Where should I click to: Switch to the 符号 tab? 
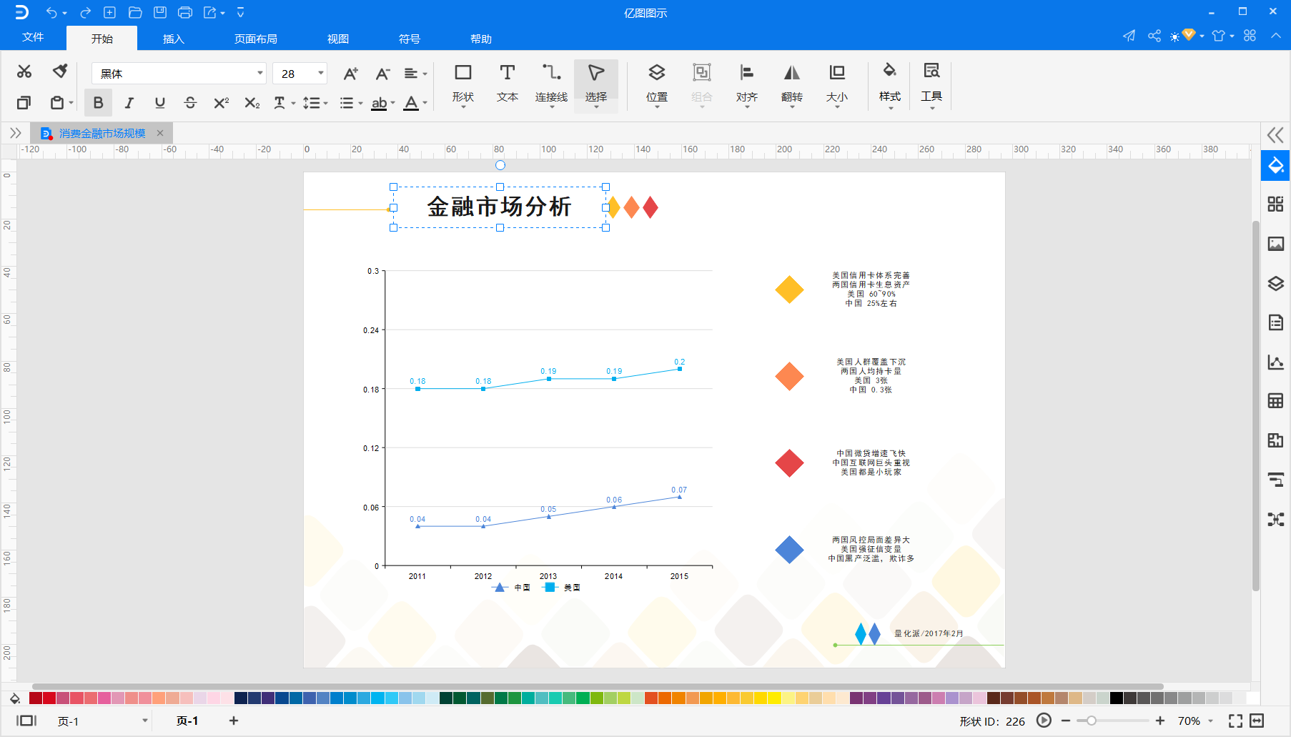[410, 39]
